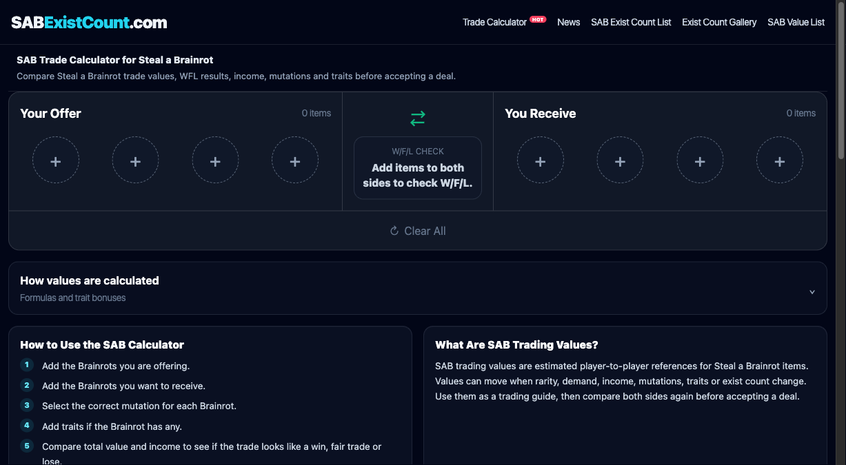Click the green swap arrows icon
Viewport: 846px width, 465px height.
418,118
